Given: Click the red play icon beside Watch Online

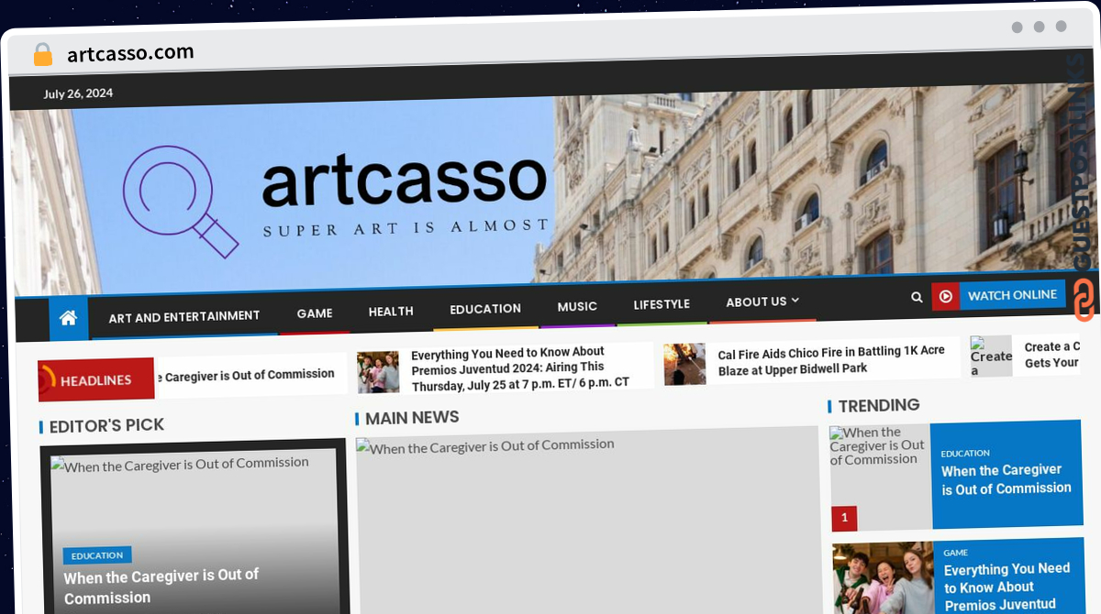Looking at the screenshot, I should coord(945,296).
